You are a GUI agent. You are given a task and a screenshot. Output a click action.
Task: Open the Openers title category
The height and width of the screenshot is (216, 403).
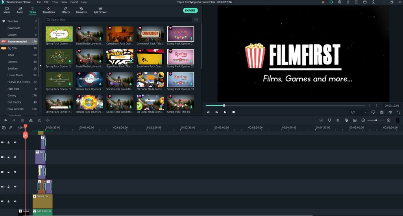(19, 62)
